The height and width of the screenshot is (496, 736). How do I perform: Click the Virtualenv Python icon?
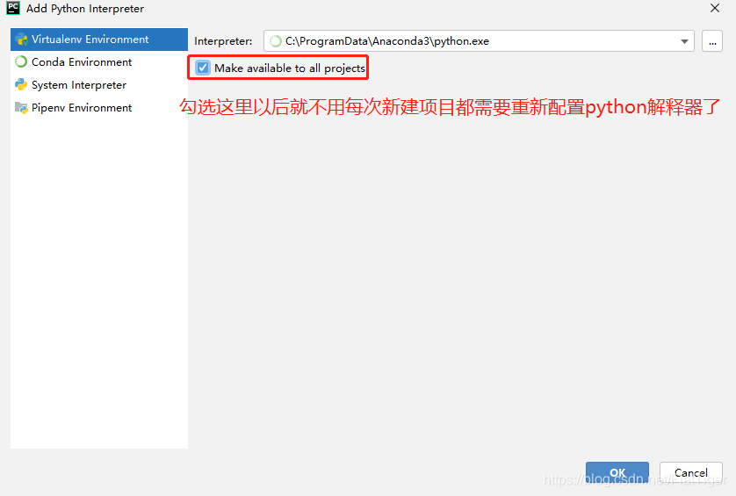(x=21, y=40)
